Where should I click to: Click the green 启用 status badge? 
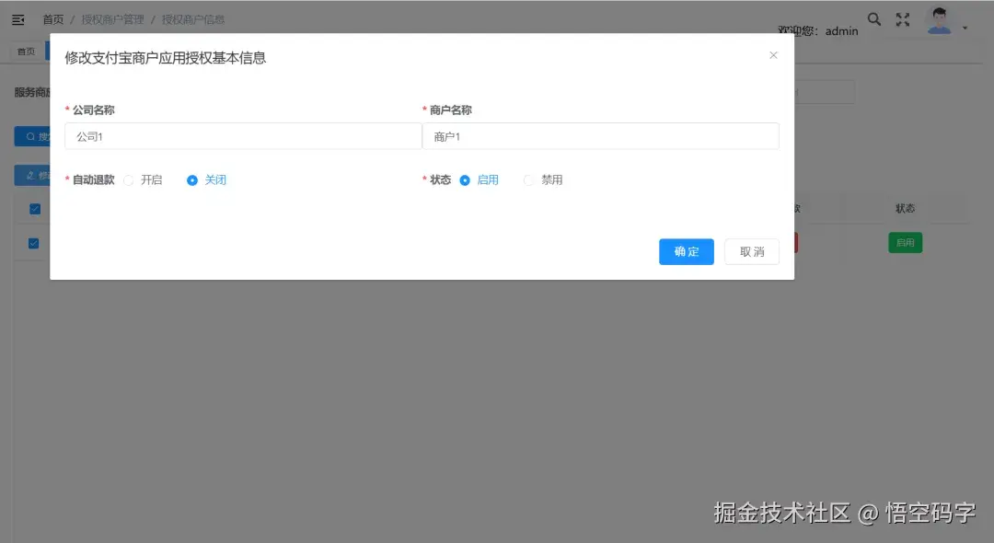click(x=905, y=242)
